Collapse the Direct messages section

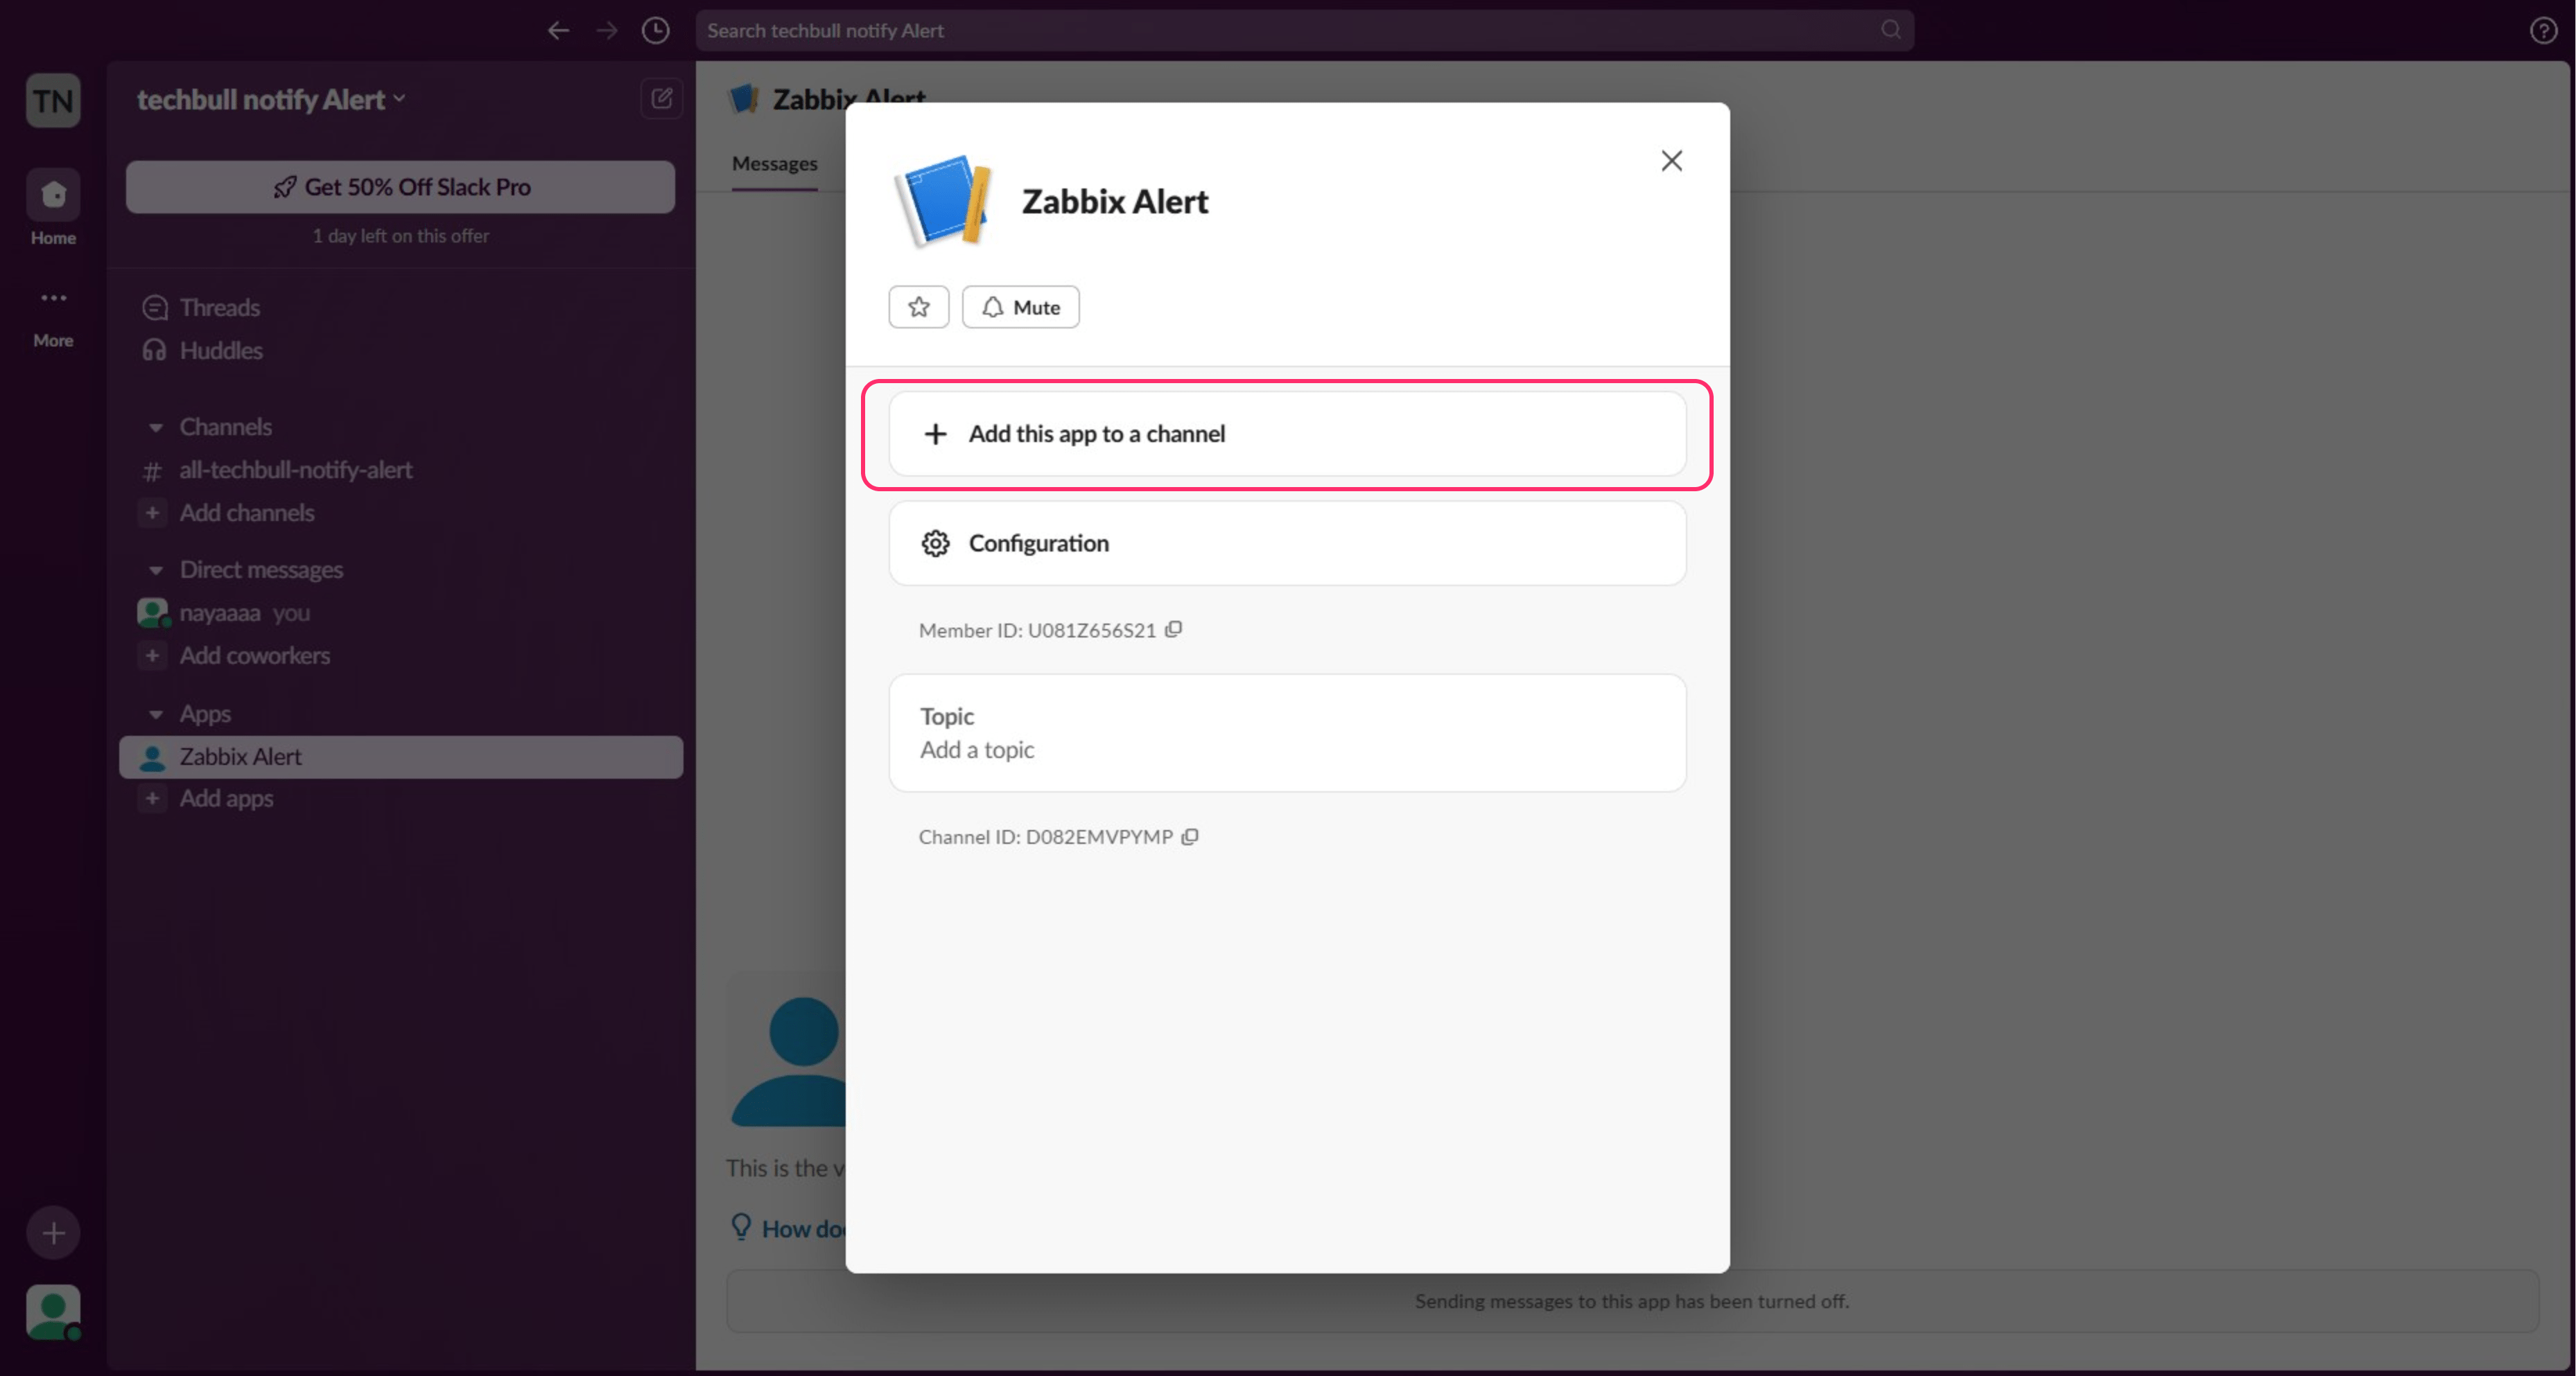pos(156,571)
